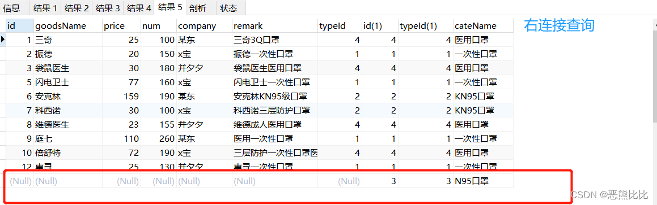Select the 袋鼠医生医用口罩 remark cell
The image size is (657, 205).
(x=275, y=68)
